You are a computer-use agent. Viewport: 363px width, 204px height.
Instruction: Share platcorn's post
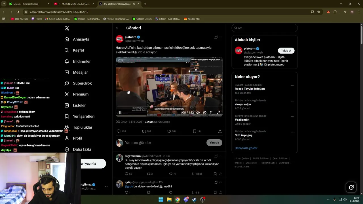click(220, 131)
